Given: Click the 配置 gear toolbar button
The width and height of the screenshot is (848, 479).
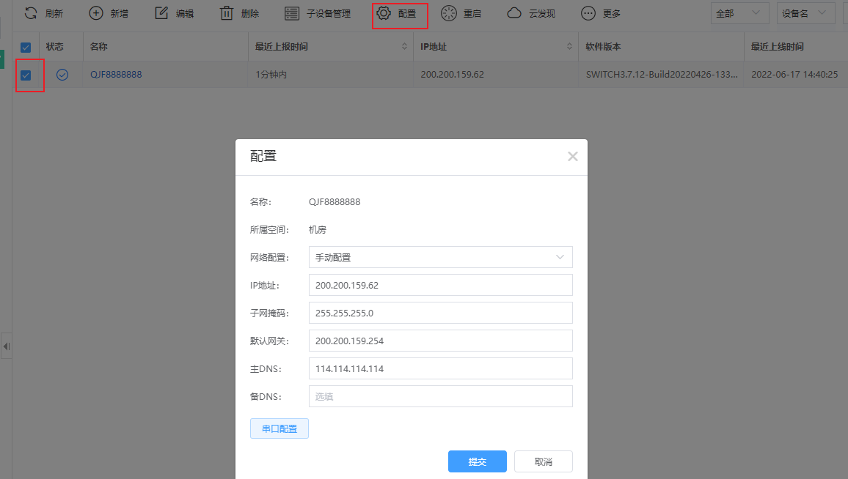Looking at the screenshot, I should pyautogui.click(x=396, y=13).
